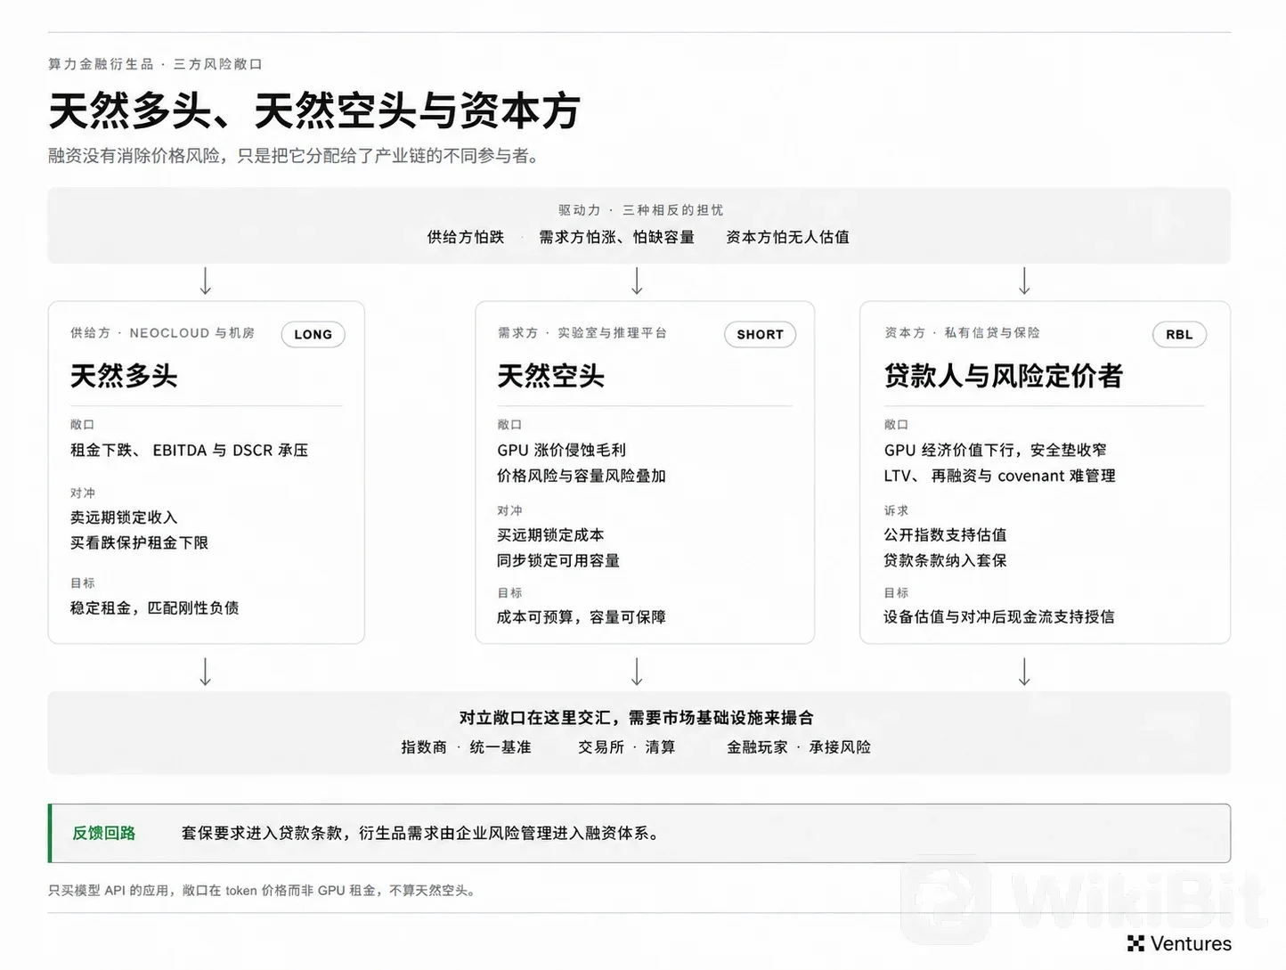Click the sentence 套保要求进入贷款条款
The height and width of the screenshot is (970, 1286).
tap(263, 833)
